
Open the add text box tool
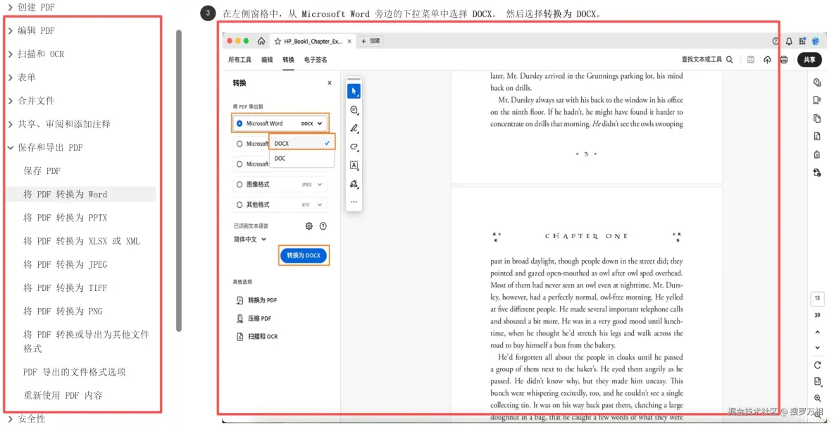click(354, 166)
